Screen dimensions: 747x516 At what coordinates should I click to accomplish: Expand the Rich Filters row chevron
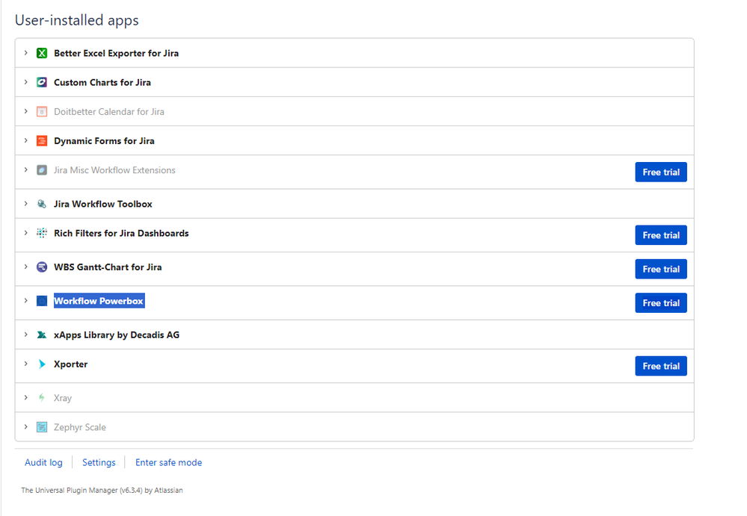tap(25, 233)
